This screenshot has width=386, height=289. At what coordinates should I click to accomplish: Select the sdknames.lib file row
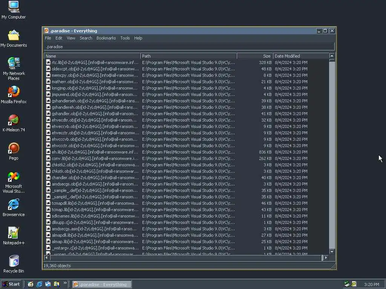(186, 216)
